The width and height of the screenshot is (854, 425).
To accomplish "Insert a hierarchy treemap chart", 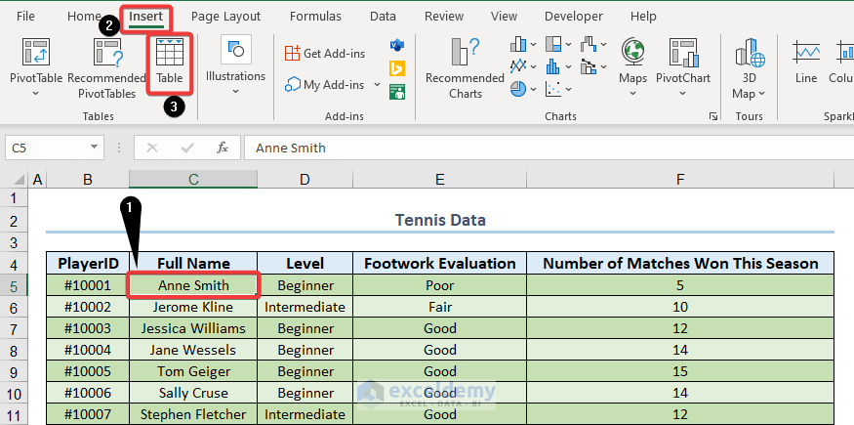I will (x=553, y=44).
